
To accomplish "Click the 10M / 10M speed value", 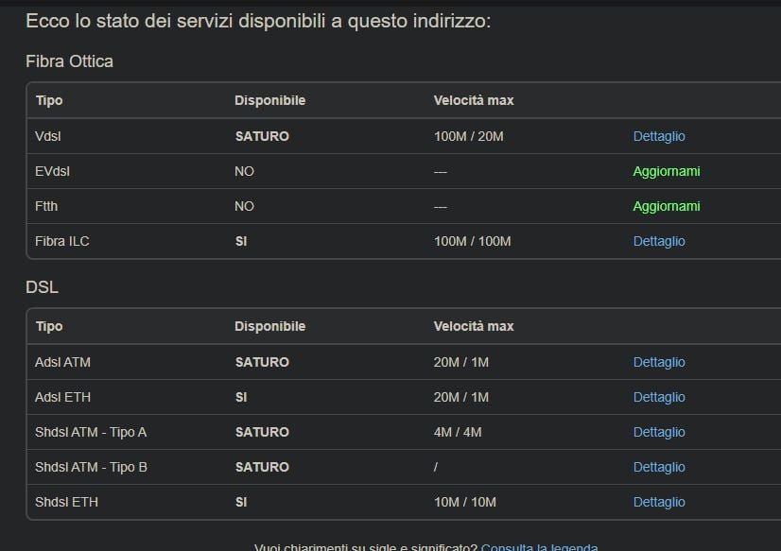I will click(x=464, y=502).
